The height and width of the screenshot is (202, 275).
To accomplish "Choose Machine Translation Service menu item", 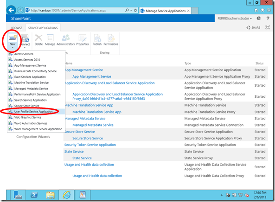I will (x=36, y=82).
